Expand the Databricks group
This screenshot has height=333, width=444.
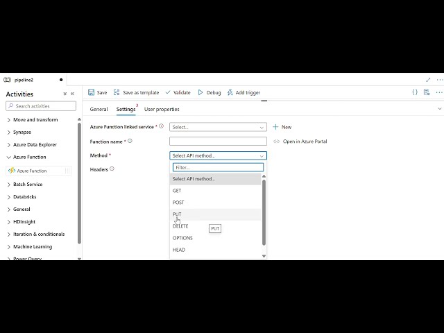tap(9, 197)
